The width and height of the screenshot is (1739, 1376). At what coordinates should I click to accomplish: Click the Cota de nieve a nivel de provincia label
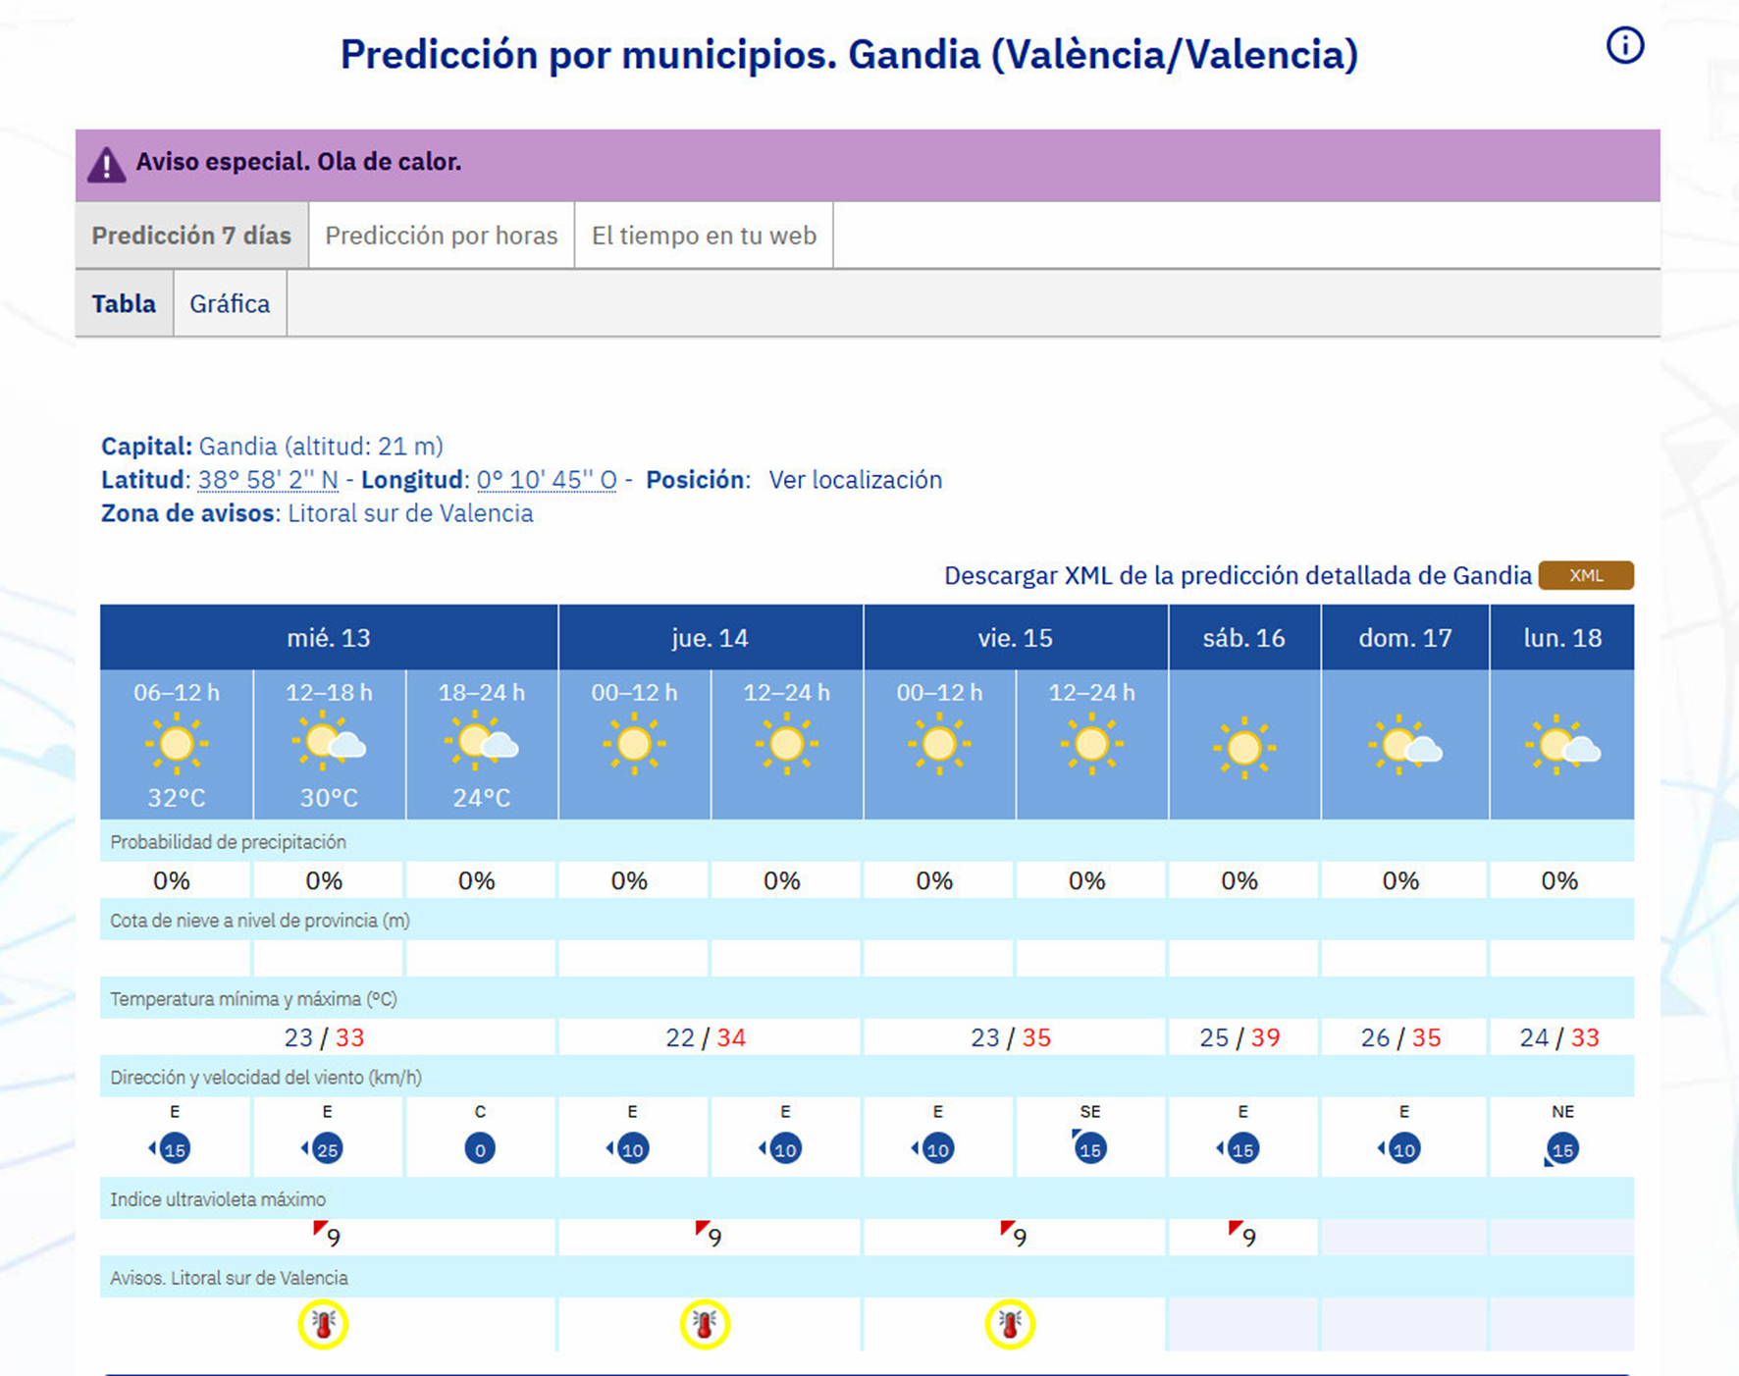(260, 921)
